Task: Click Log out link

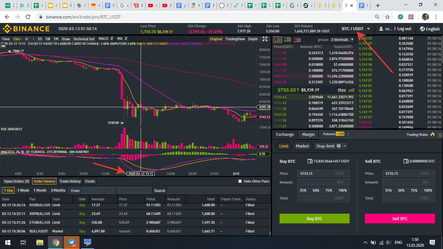Action: pos(404,29)
